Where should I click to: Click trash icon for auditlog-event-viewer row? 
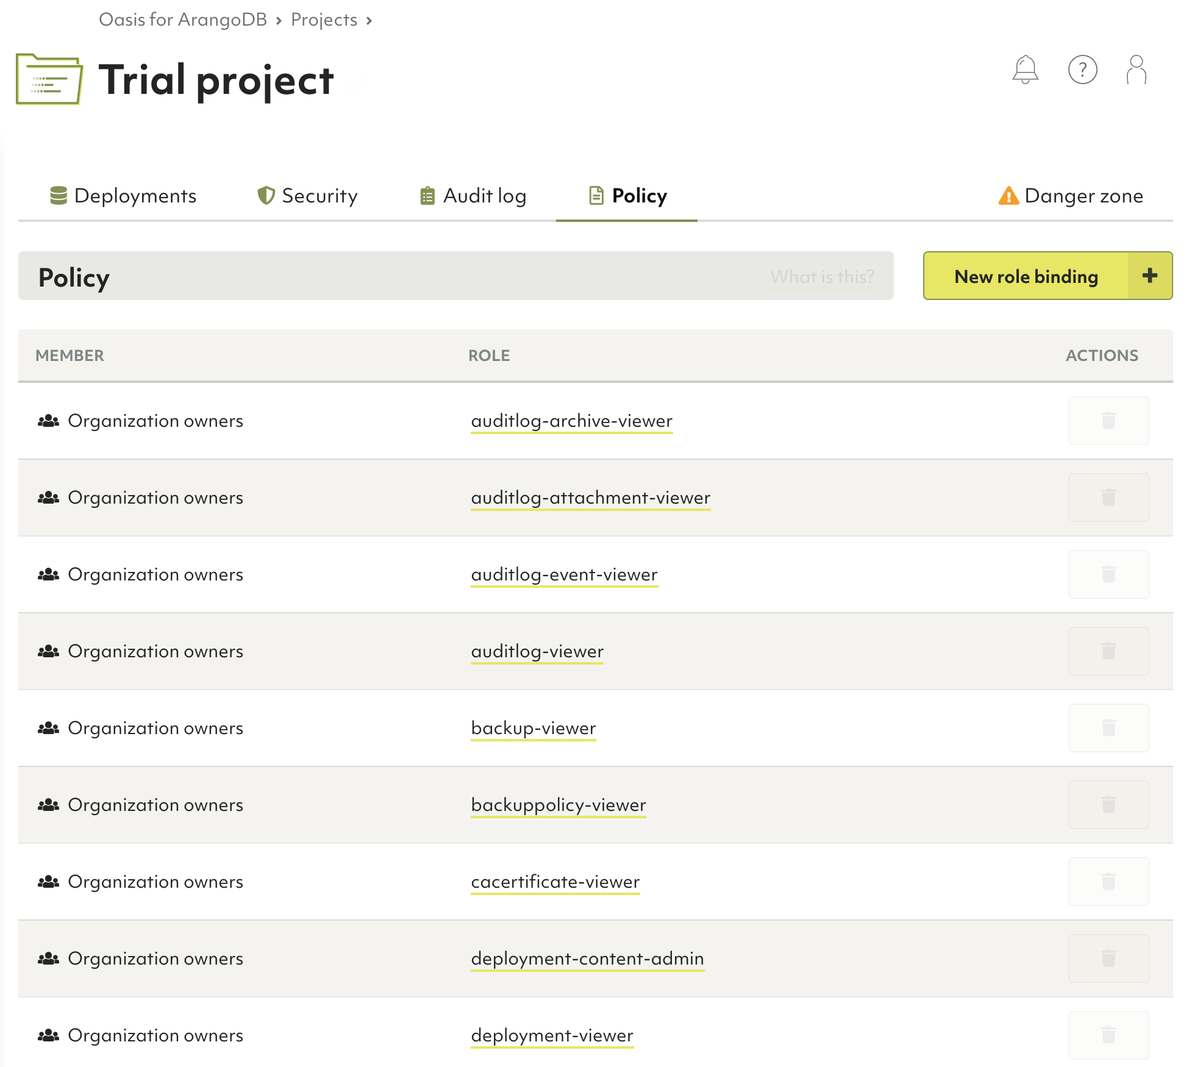click(1108, 574)
